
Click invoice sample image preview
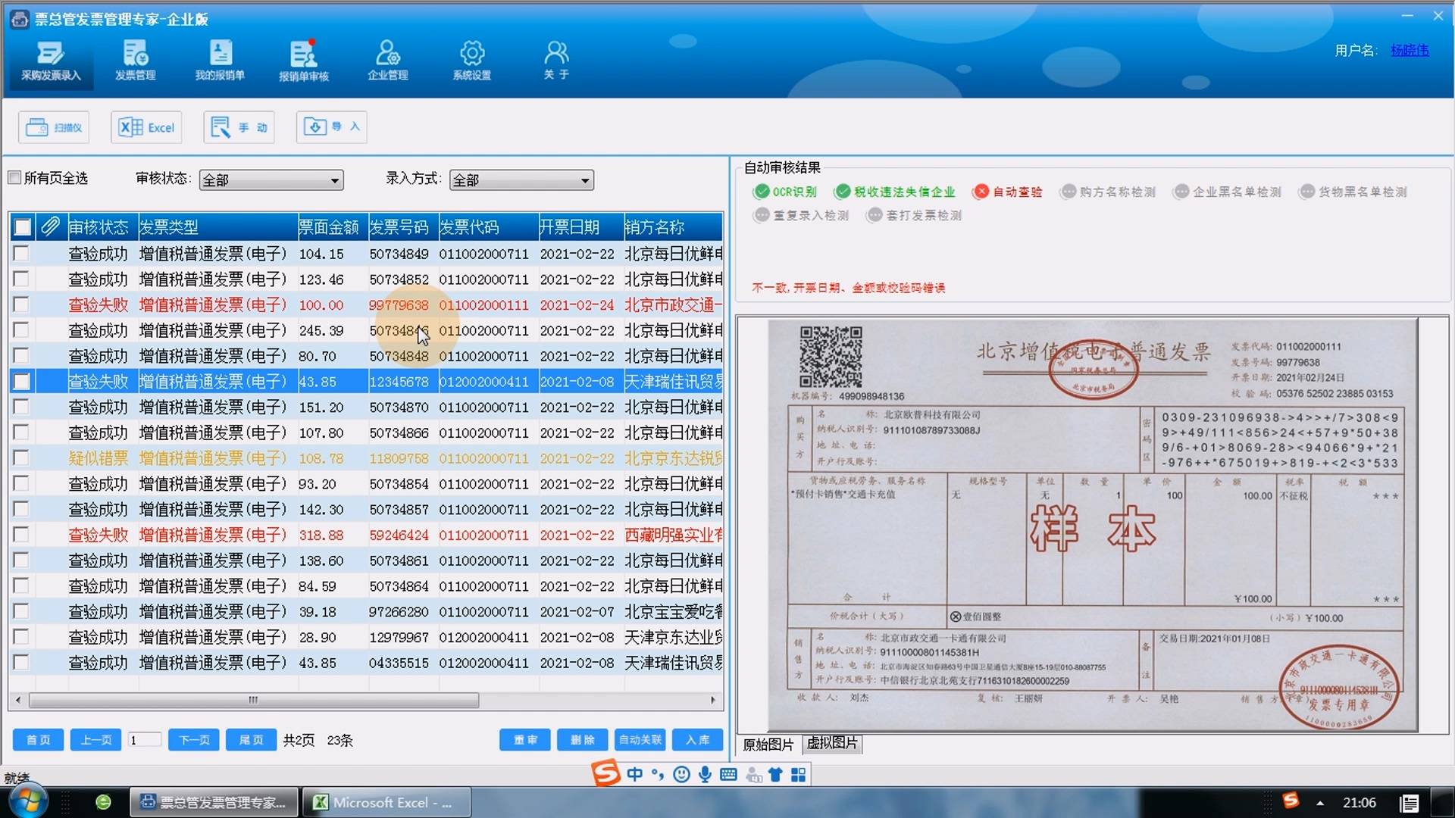(1092, 525)
